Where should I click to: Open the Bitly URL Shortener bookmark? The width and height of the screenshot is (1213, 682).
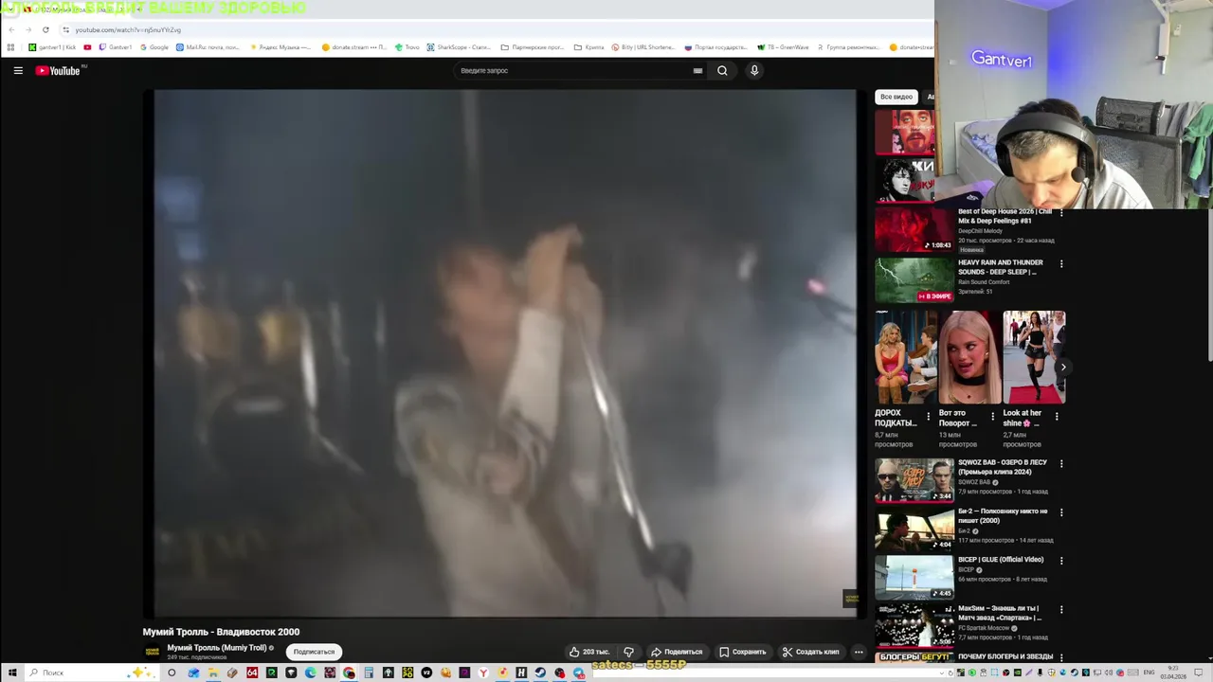(x=643, y=47)
